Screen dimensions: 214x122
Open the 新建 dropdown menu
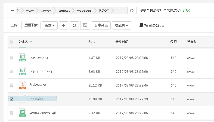pos(49,25)
